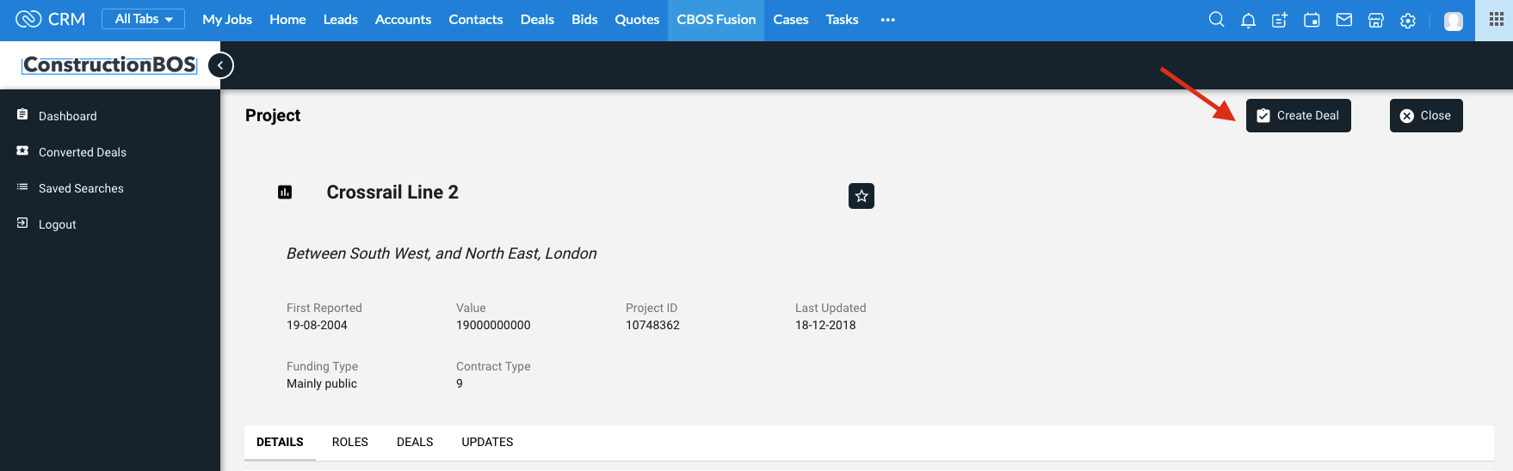Switch to the UPDATES tab
The image size is (1513, 471).
click(x=487, y=442)
